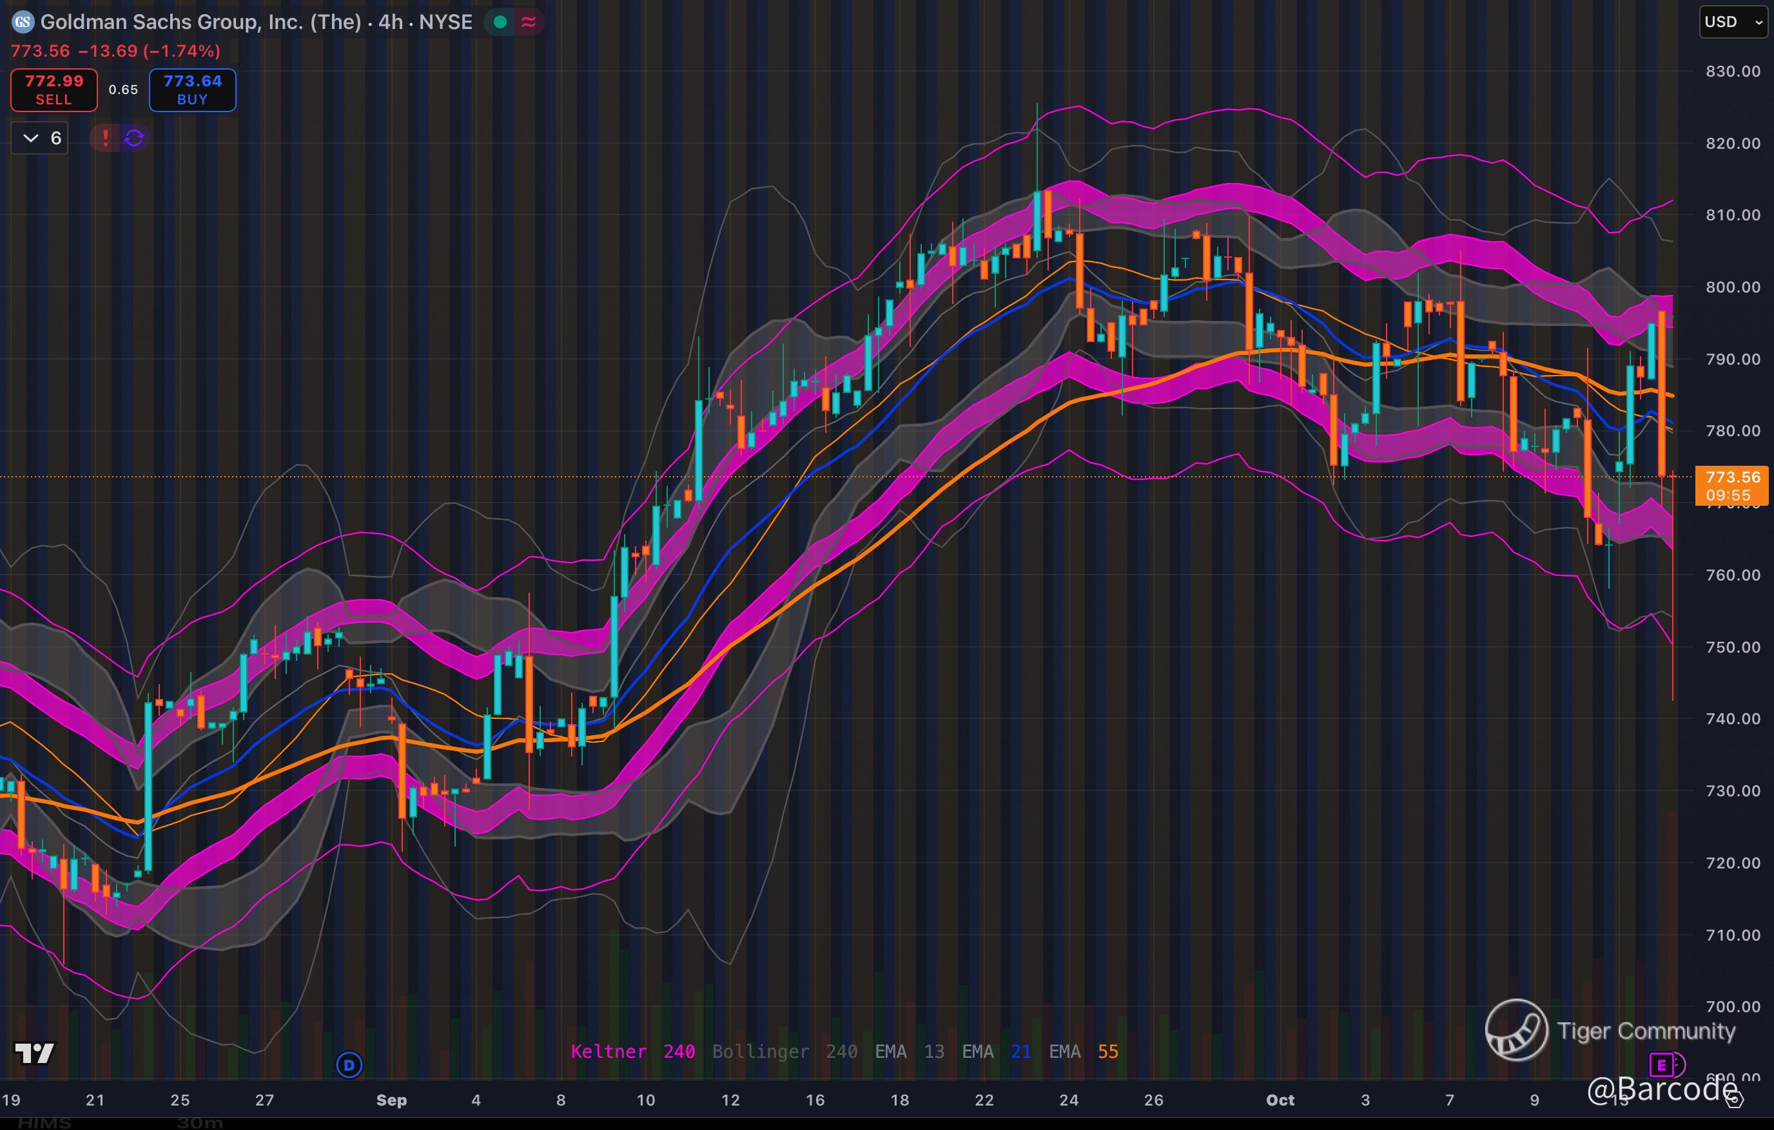The width and height of the screenshot is (1774, 1130).
Task: Click the blue D dividend marker
Action: (349, 1064)
